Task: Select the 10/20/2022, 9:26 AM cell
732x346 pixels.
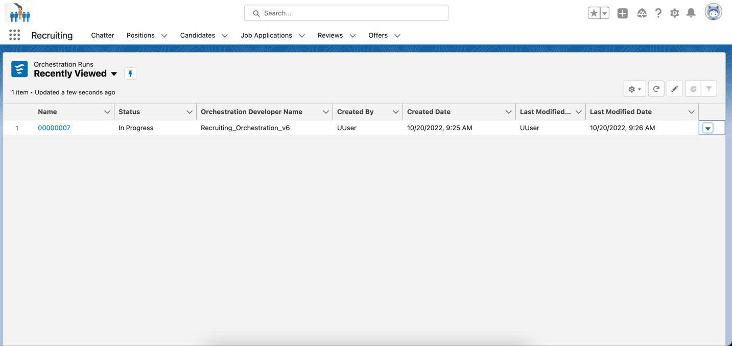Action: [642, 128]
